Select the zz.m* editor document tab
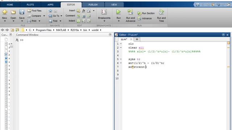Screen dimensions: 232x130 pyautogui.click(x=124, y=39)
